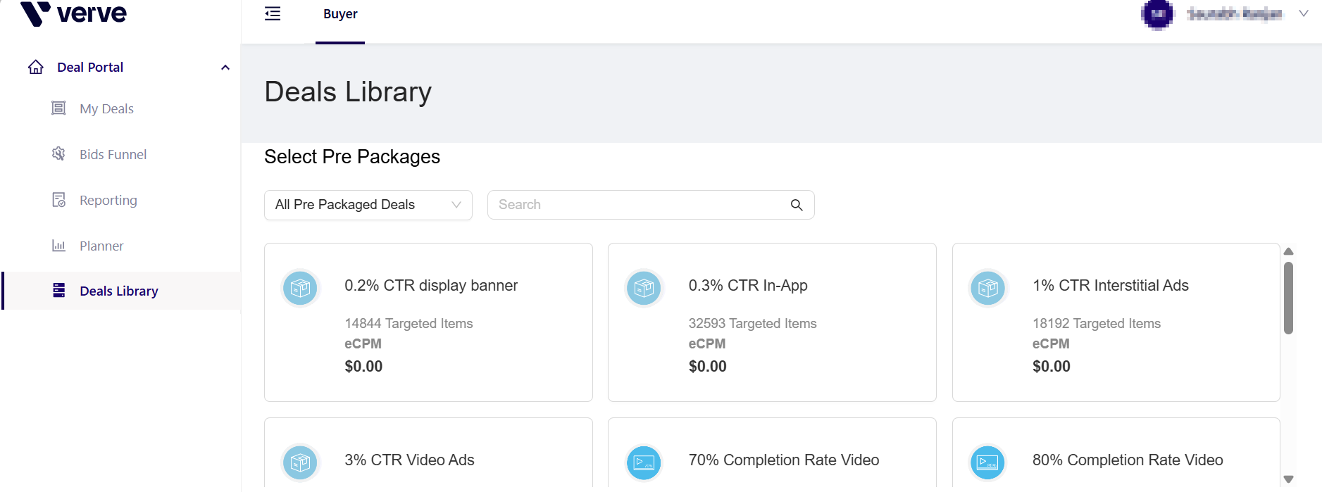Open Reporting menu item

(108, 200)
